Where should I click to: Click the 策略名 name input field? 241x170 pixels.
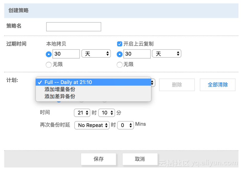[73, 27]
